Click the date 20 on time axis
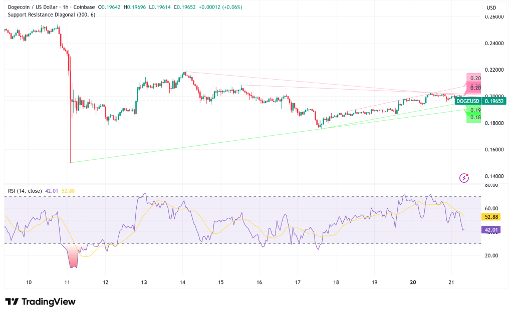 413,282
